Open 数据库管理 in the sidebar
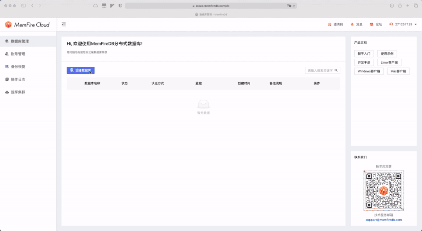 (x=28, y=41)
